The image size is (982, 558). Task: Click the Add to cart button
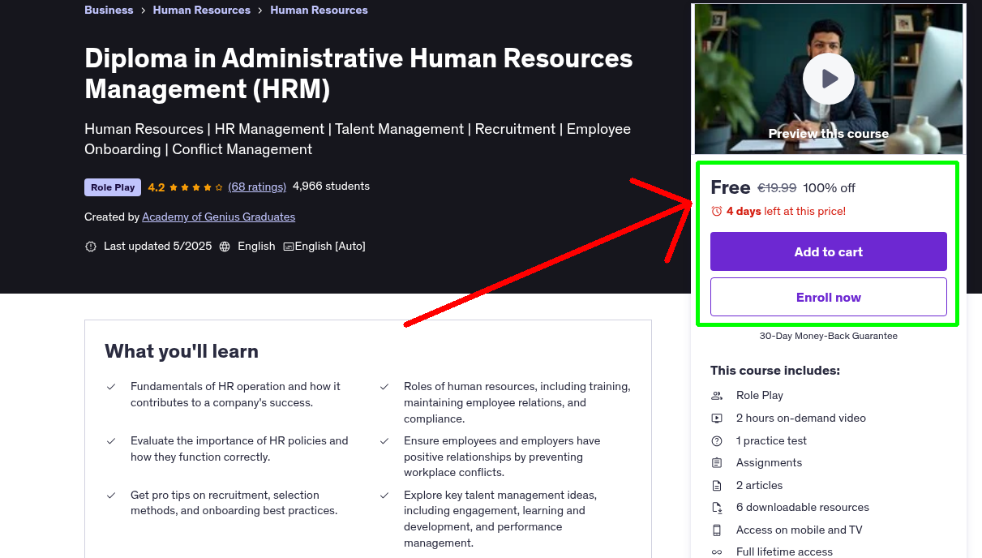[x=829, y=251]
